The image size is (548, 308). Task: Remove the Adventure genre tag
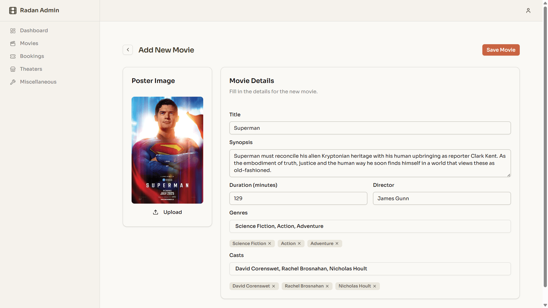point(337,244)
